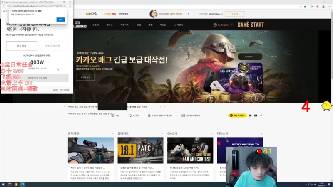333x187 pixels.
Task: Expand the player nickname dropdown arrow
Action: [x=232, y=25]
